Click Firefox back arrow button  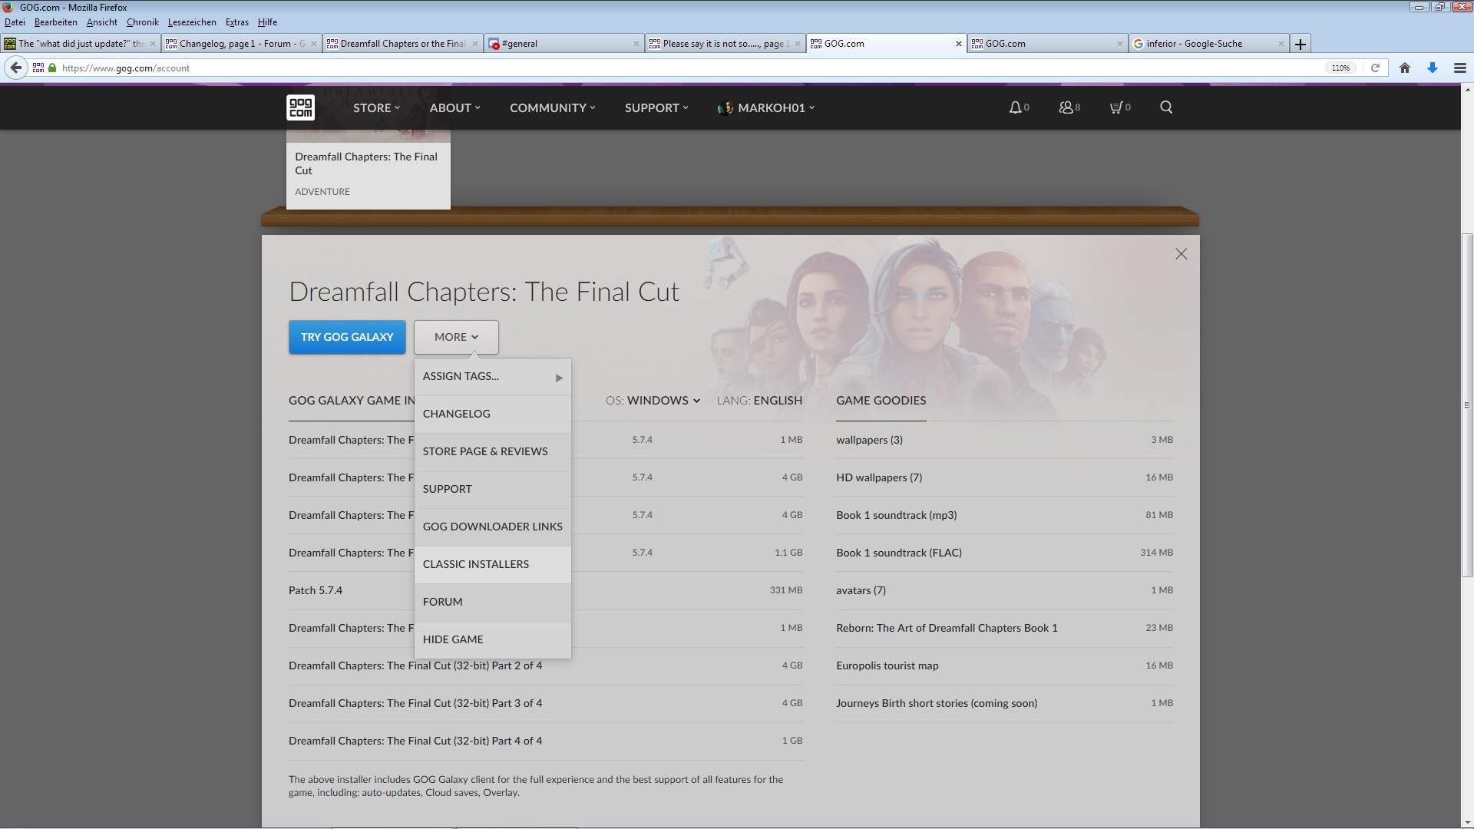(x=15, y=68)
